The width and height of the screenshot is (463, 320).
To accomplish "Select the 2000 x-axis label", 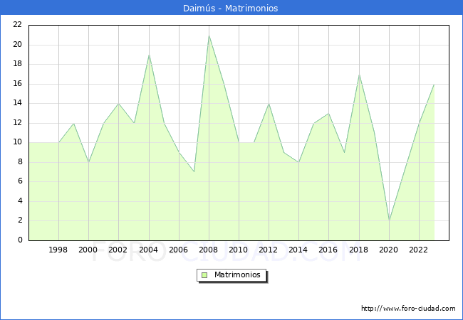I will coord(88,250).
